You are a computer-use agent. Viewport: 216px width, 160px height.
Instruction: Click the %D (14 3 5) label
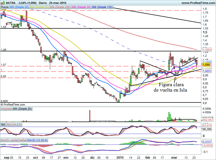pyautogui.click(x=14, y=124)
